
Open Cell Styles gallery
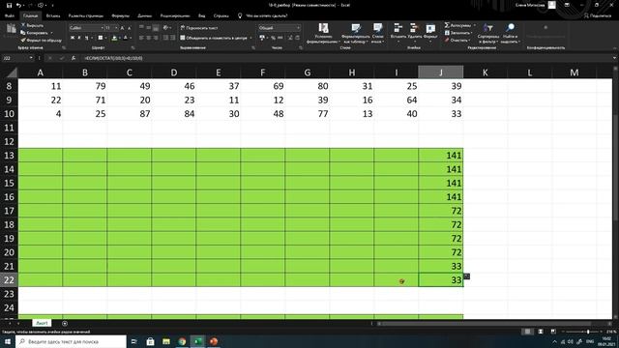pos(378,33)
